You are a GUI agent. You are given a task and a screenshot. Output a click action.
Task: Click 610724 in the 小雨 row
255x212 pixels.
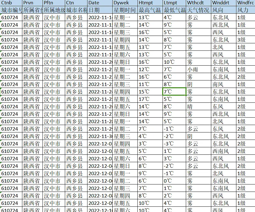coord(11,69)
